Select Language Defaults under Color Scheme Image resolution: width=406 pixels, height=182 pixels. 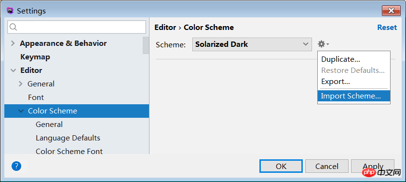click(x=68, y=138)
